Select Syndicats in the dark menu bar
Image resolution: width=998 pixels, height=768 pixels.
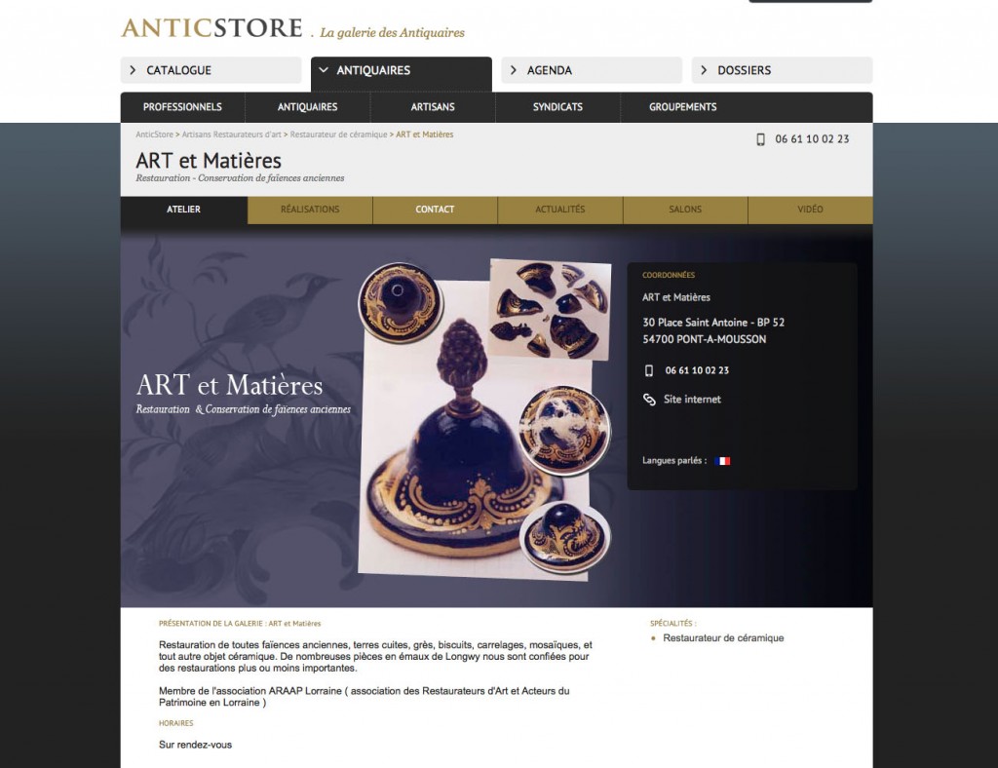(557, 107)
